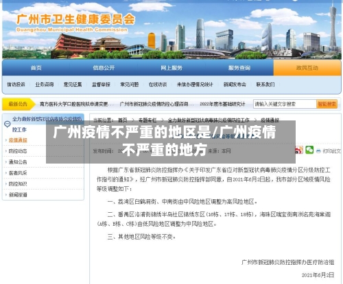Open the 首页 main navigation tab
The image size is (343, 284).
pyautogui.click(x=36, y=68)
